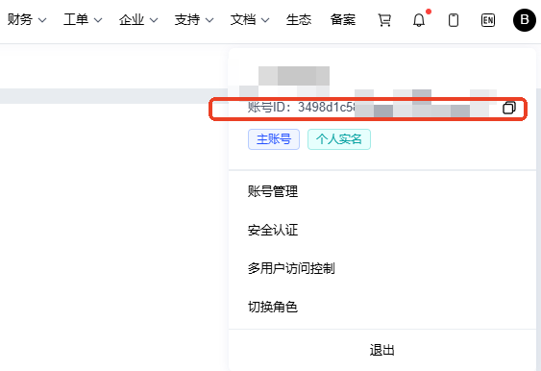This screenshot has width=541, height=371.
Task: Expand the 工单 dropdown menu
Action: coord(83,19)
